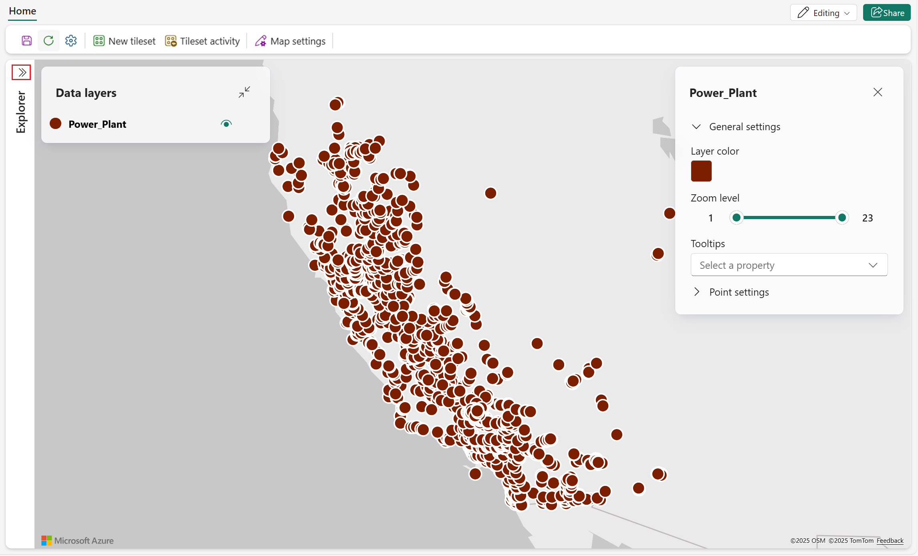The height and width of the screenshot is (556, 918).
Task: Open Tileset activity
Action: (x=202, y=41)
